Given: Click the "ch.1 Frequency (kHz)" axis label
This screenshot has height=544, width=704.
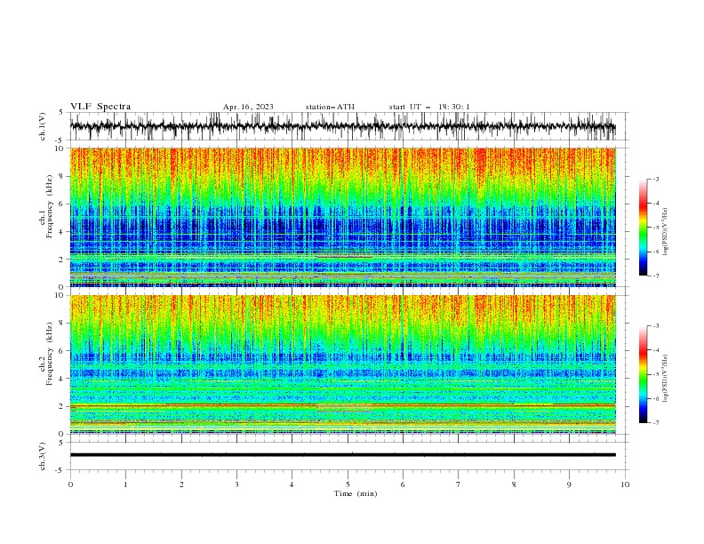Looking at the screenshot, I should [x=47, y=207].
